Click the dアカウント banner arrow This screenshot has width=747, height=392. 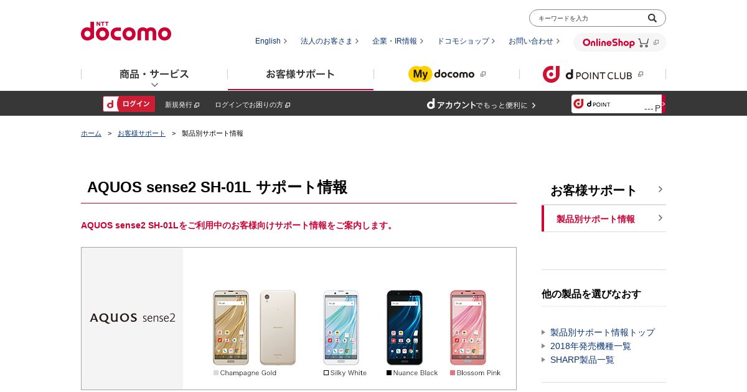coord(533,105)
